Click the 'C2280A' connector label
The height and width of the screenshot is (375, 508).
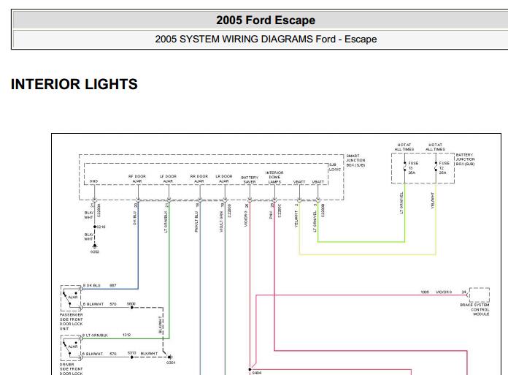tap(99, 211)
